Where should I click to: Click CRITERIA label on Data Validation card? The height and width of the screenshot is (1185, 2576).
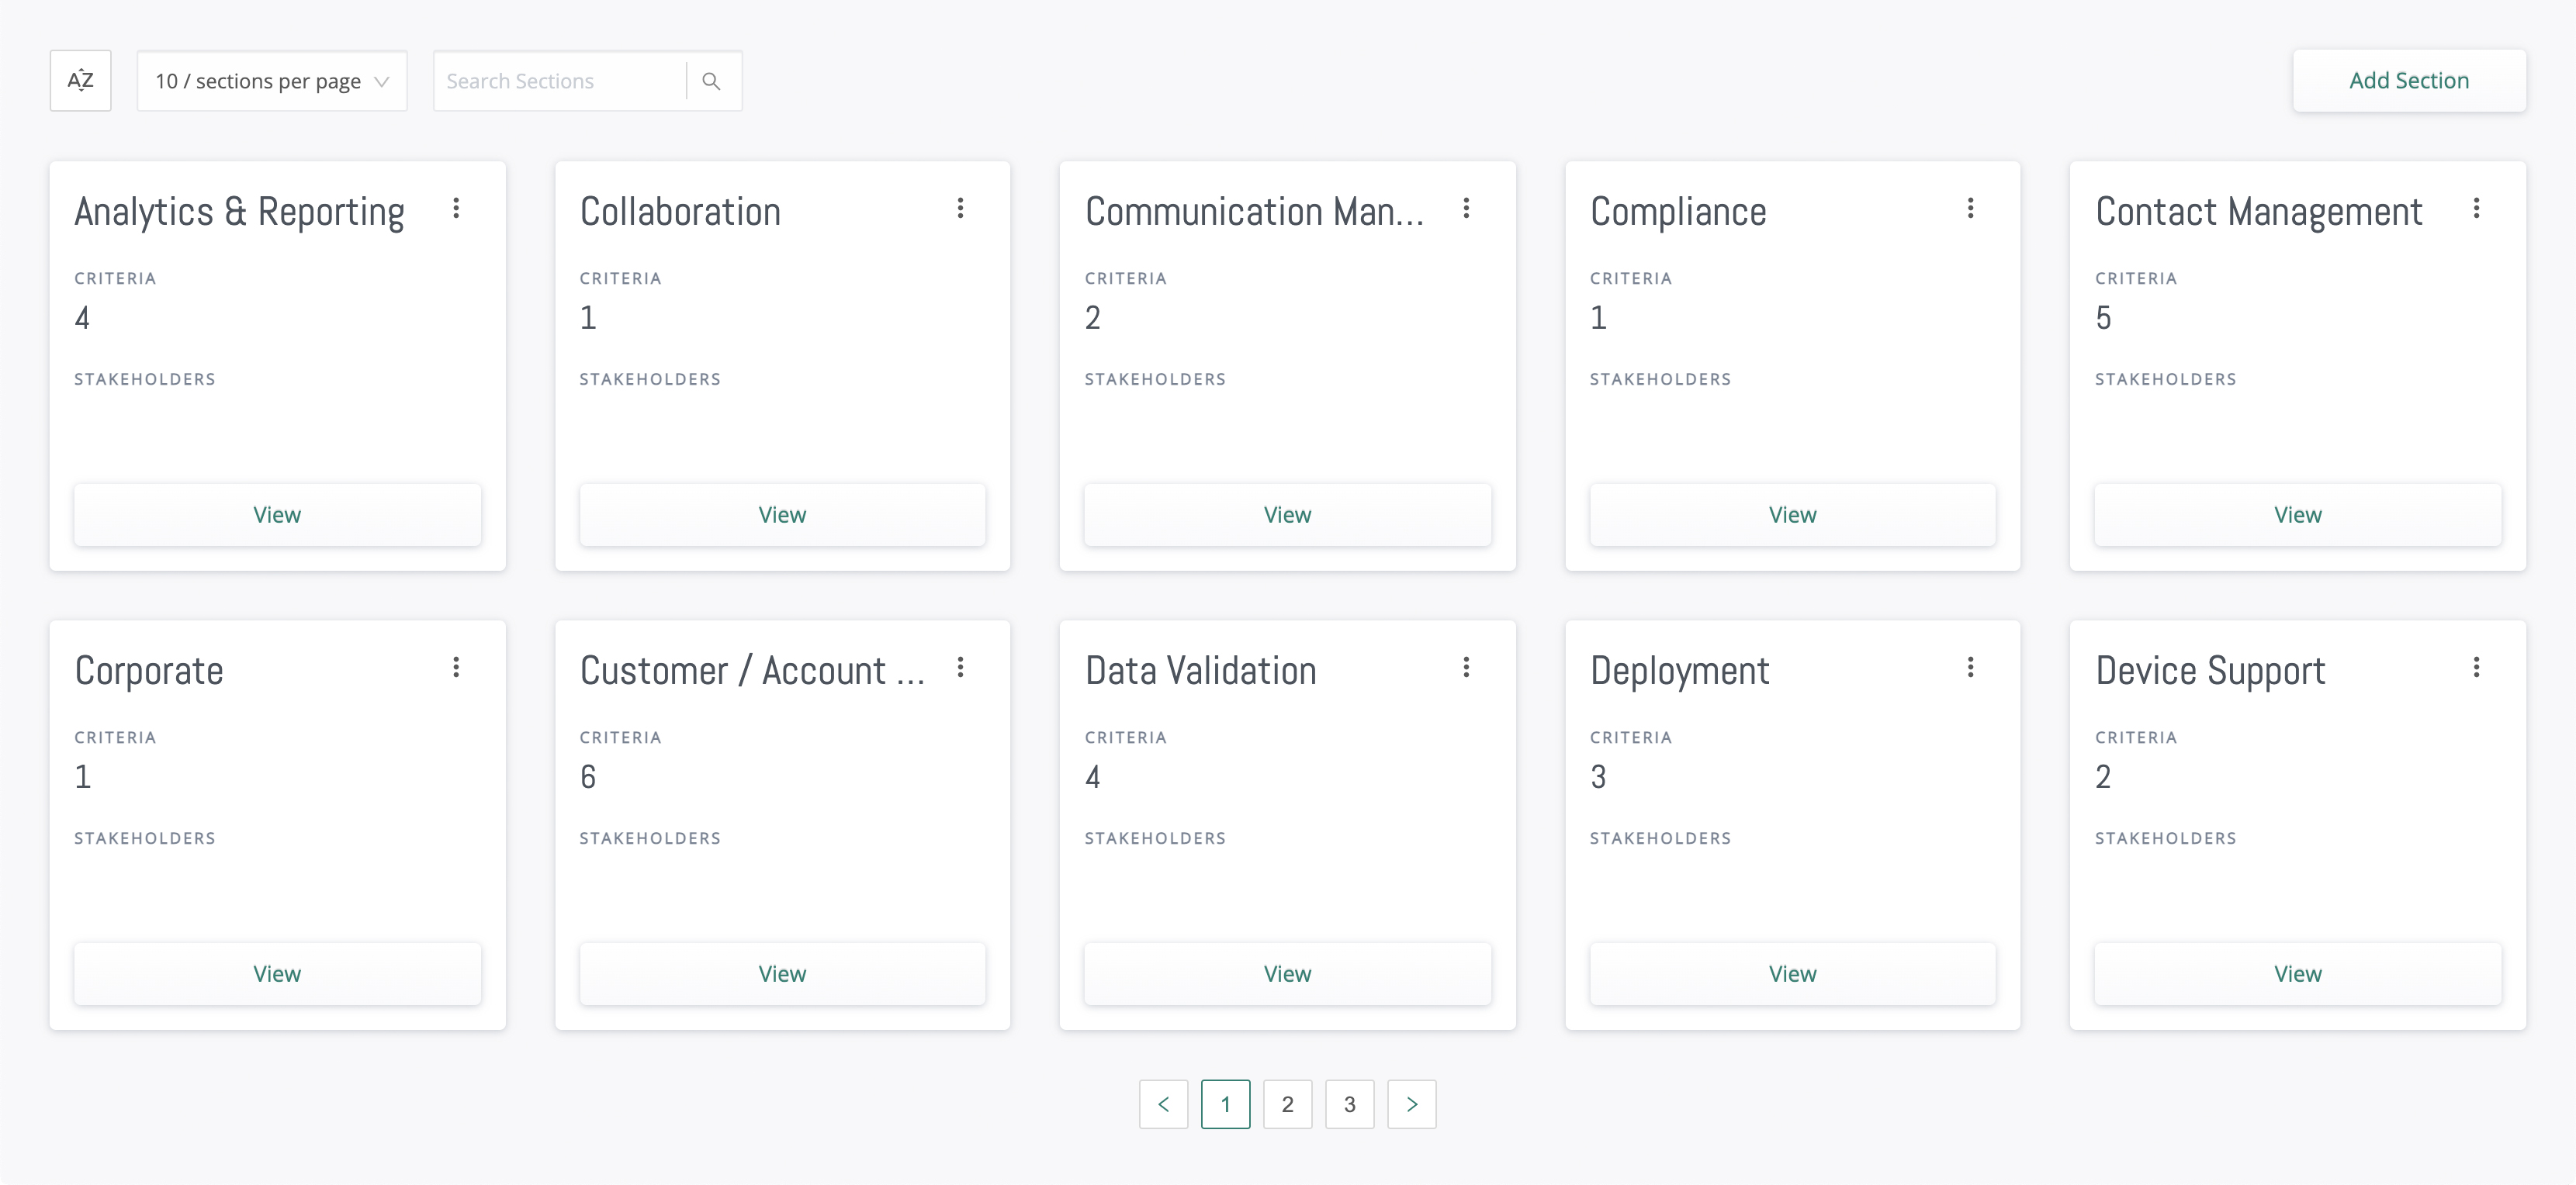coord(1126,738)
